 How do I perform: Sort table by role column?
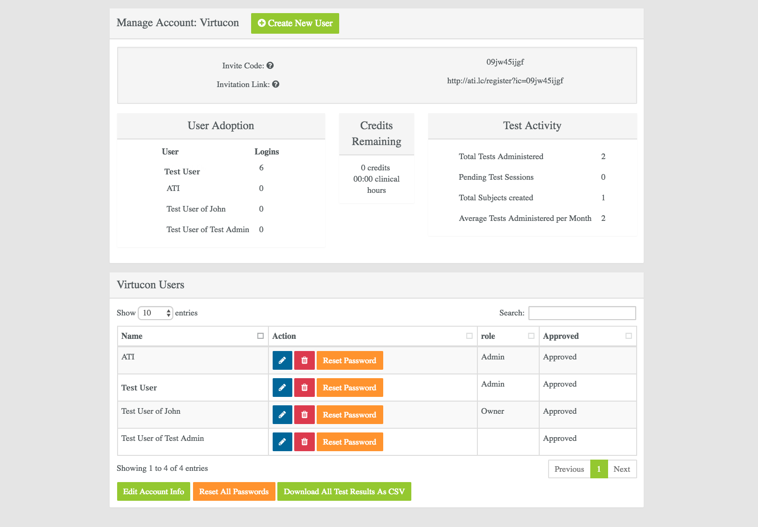tap(508, 336)
